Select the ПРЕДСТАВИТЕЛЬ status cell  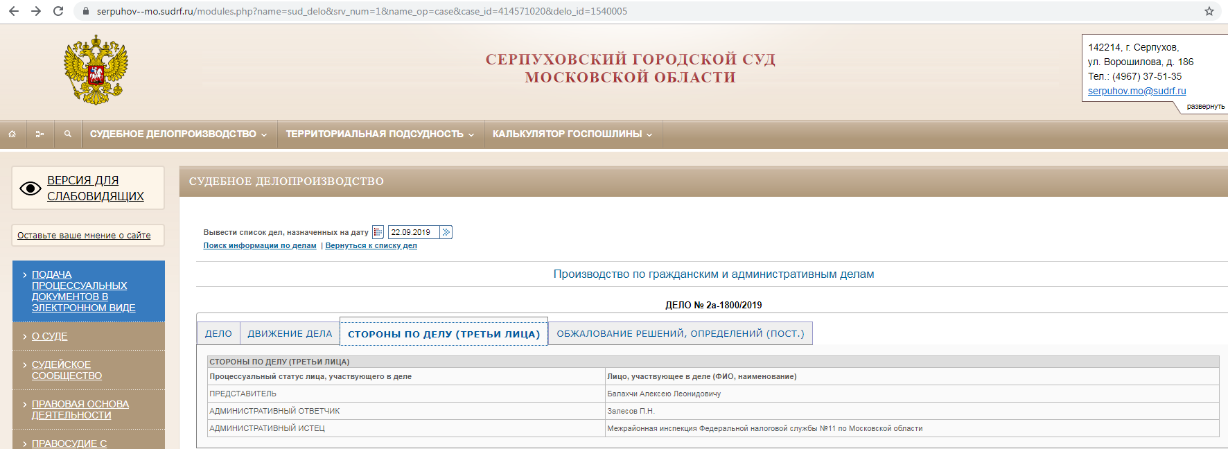click(407, 394)
